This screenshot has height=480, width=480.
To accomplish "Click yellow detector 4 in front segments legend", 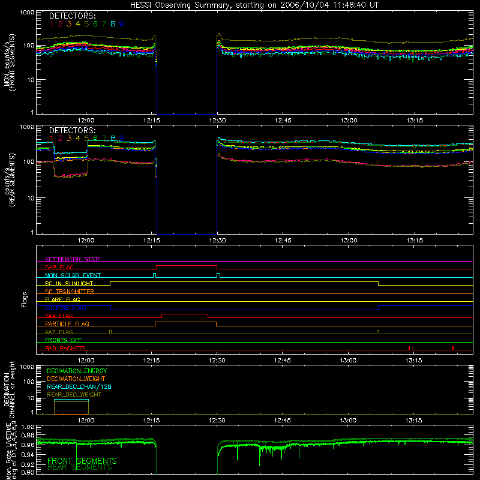I will pyautogui.click(x=78, y=24).
